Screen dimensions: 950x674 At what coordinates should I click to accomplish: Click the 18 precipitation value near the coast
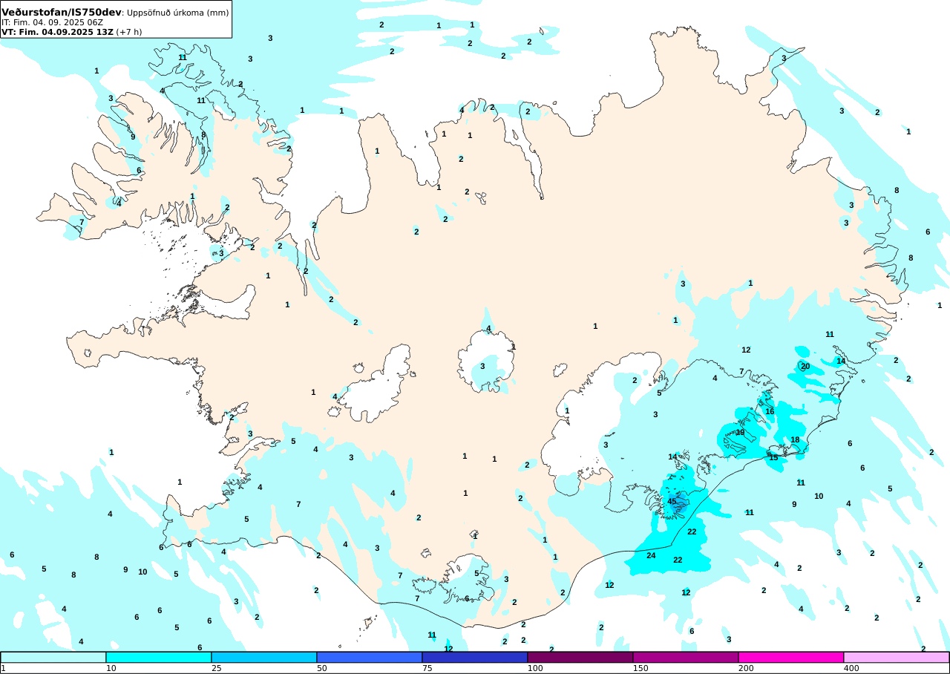(795, 439)
